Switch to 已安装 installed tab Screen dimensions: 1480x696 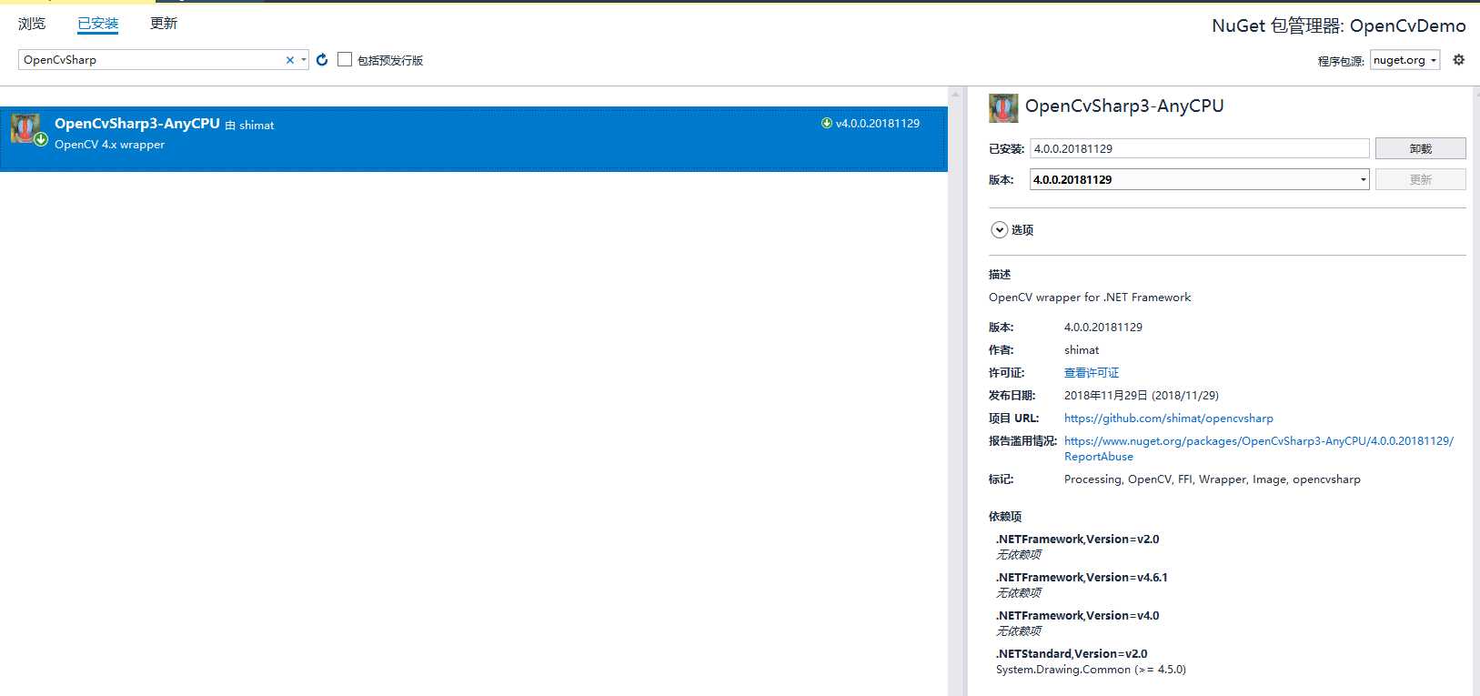(98, 24)
